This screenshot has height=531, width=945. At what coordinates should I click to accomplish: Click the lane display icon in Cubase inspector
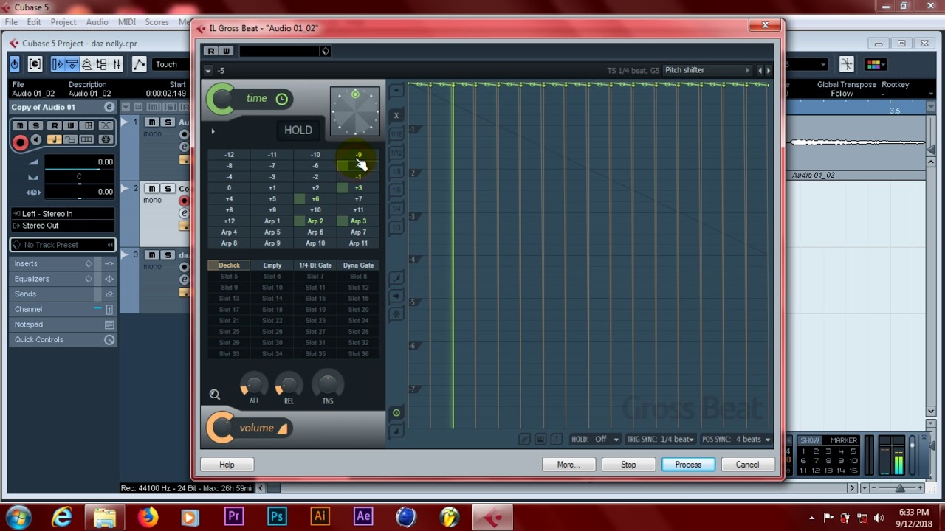pyautogui.click(x=86, y=140)
